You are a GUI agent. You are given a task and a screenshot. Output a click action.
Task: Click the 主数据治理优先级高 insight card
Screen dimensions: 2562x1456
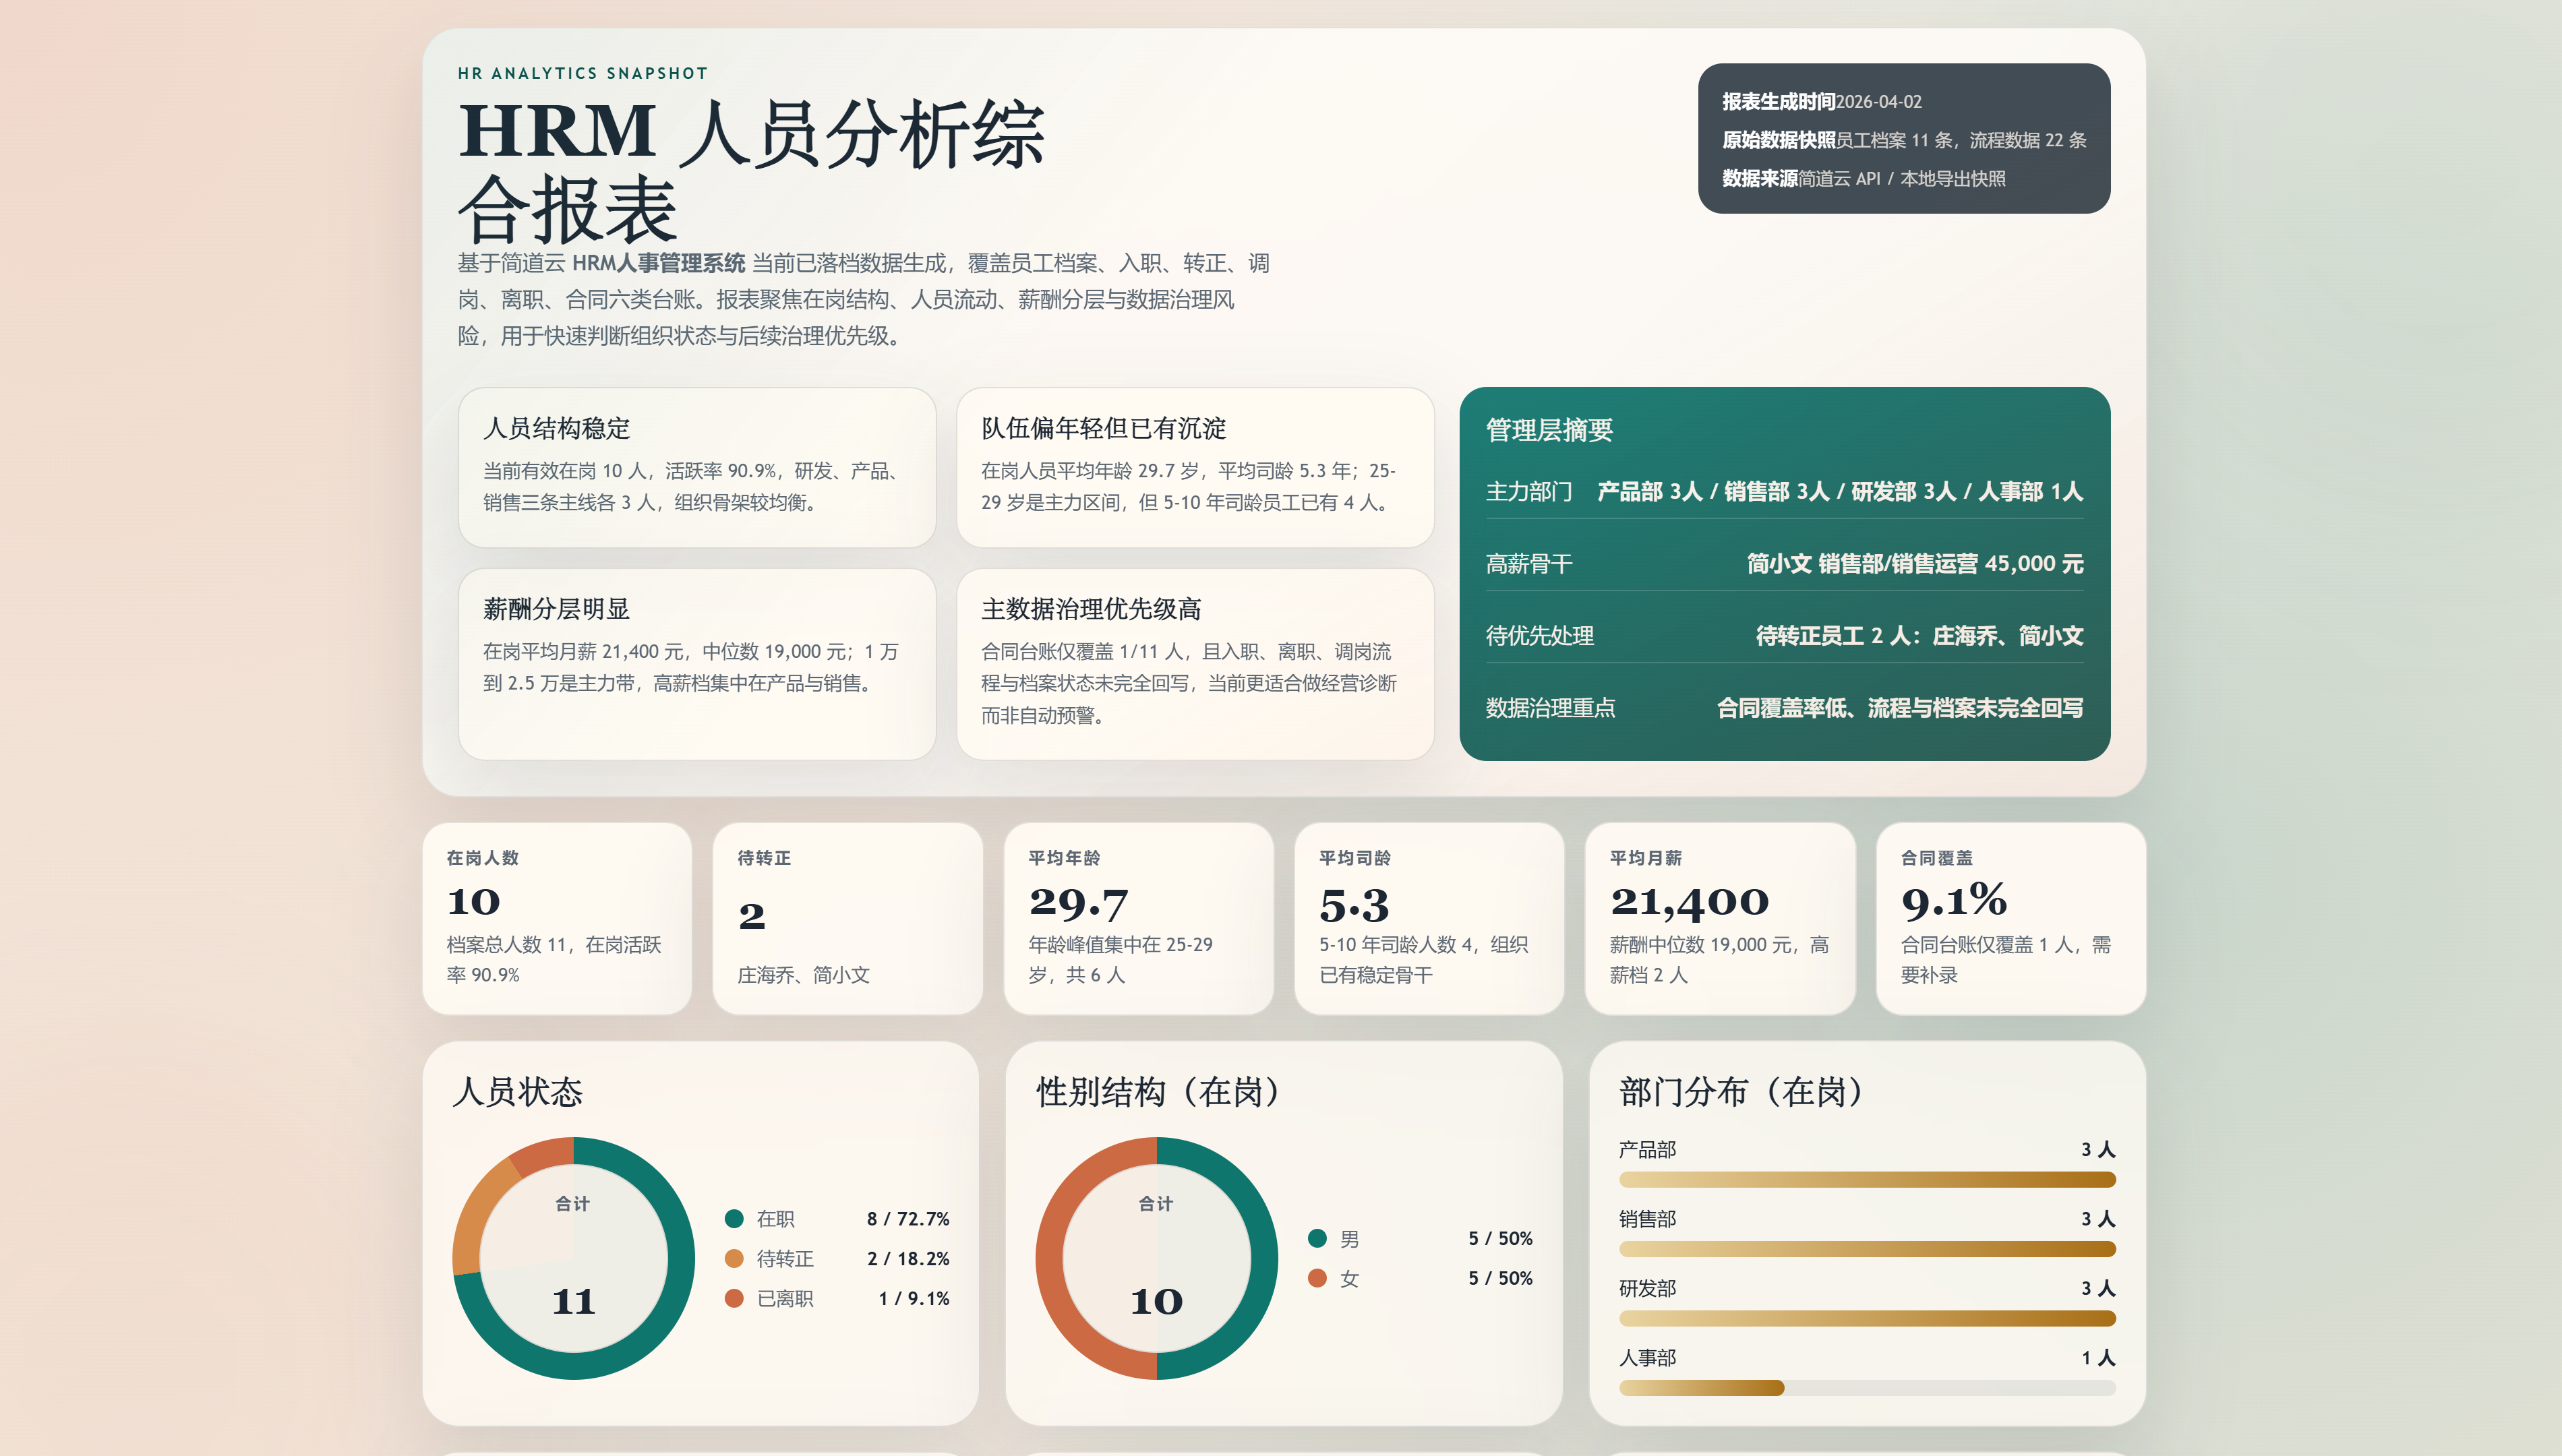1195,664
